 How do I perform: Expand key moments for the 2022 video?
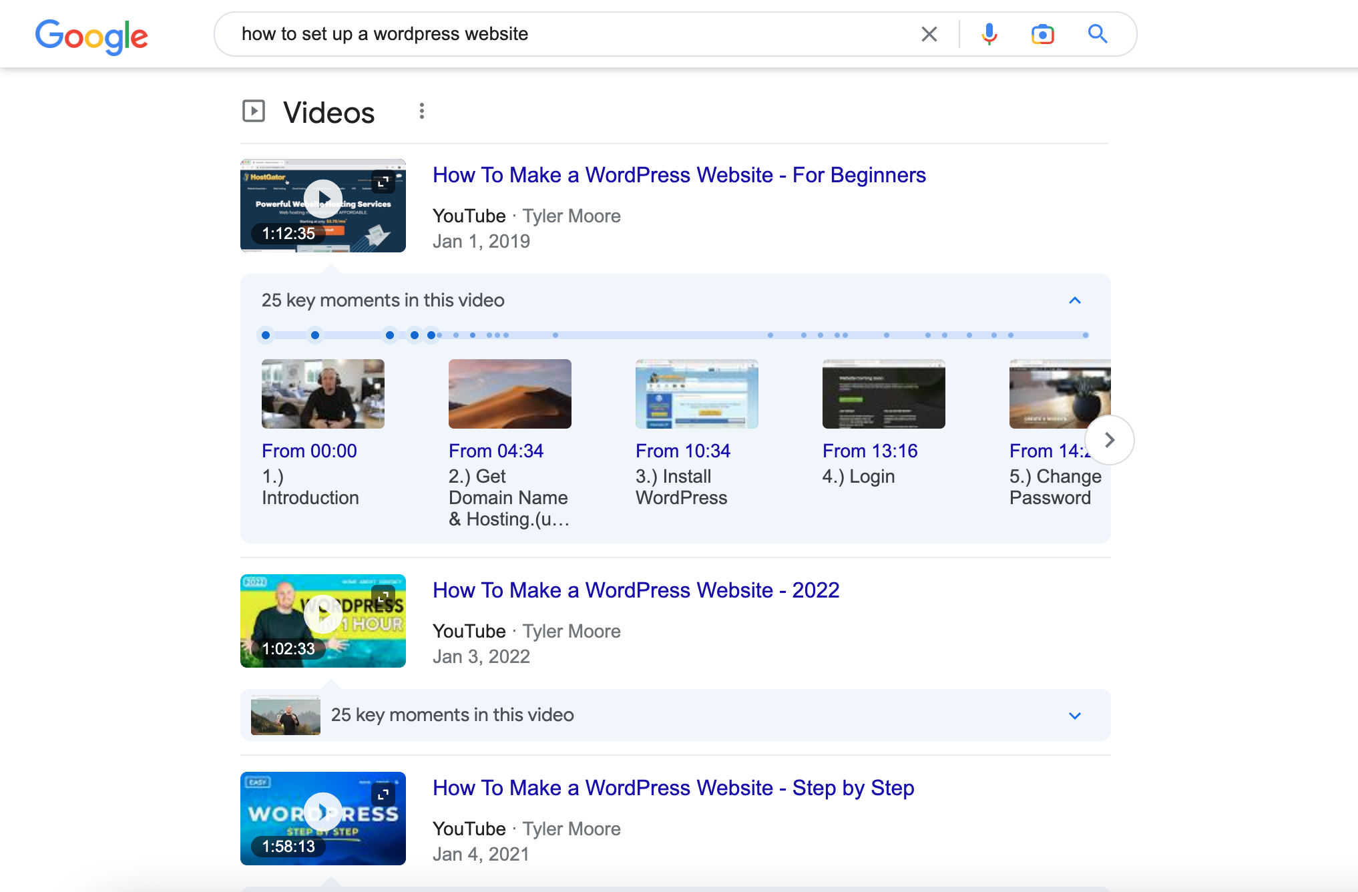pyautogui.click(x=1074, y=716)
